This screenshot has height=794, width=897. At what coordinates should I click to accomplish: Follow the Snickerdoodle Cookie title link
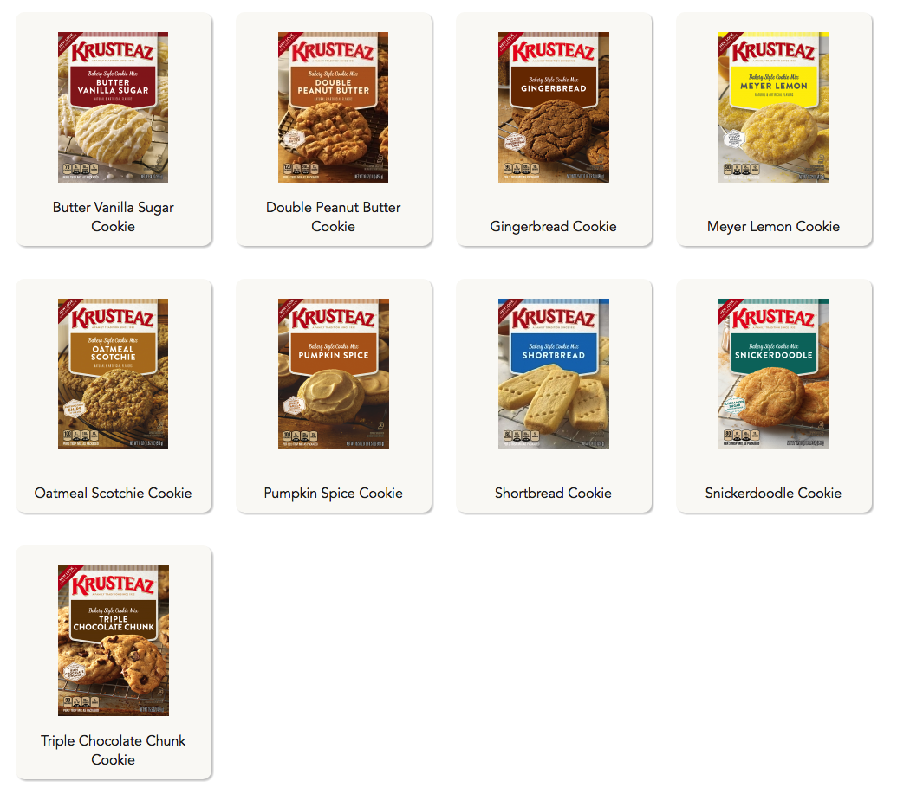coord(773,493)
